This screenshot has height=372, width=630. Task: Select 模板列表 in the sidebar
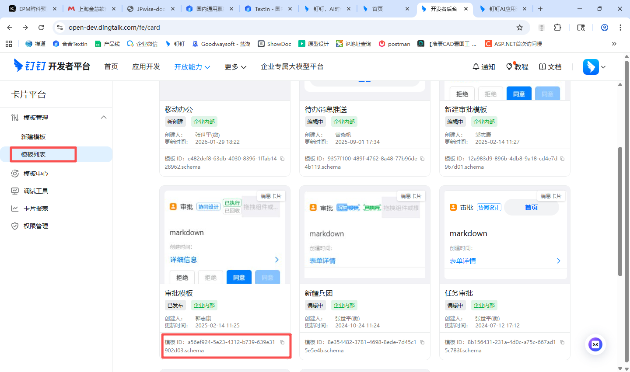coord(33,154)
